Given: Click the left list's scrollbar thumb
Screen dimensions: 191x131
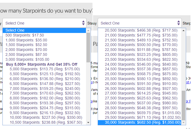Looking at the screenshot, I should 88,48.
